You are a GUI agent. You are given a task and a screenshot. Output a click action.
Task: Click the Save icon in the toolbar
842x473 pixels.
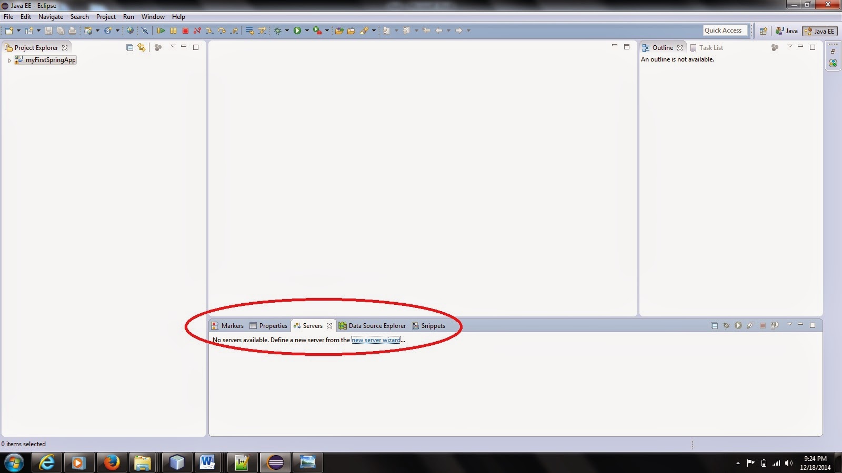pos(49,30)
